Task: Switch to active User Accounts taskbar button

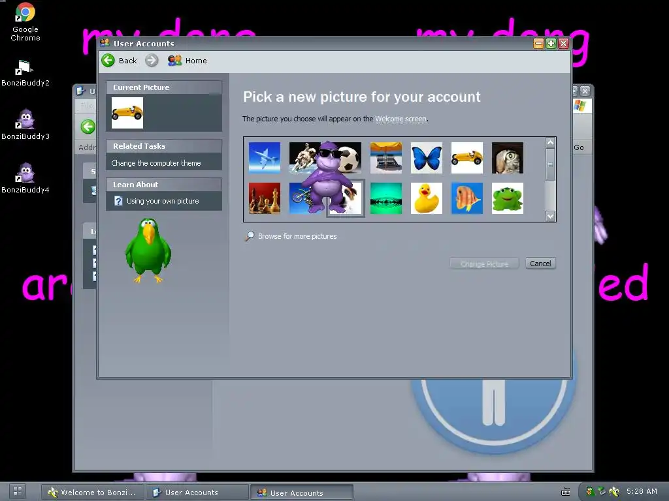Action: (x=302, y=493)
